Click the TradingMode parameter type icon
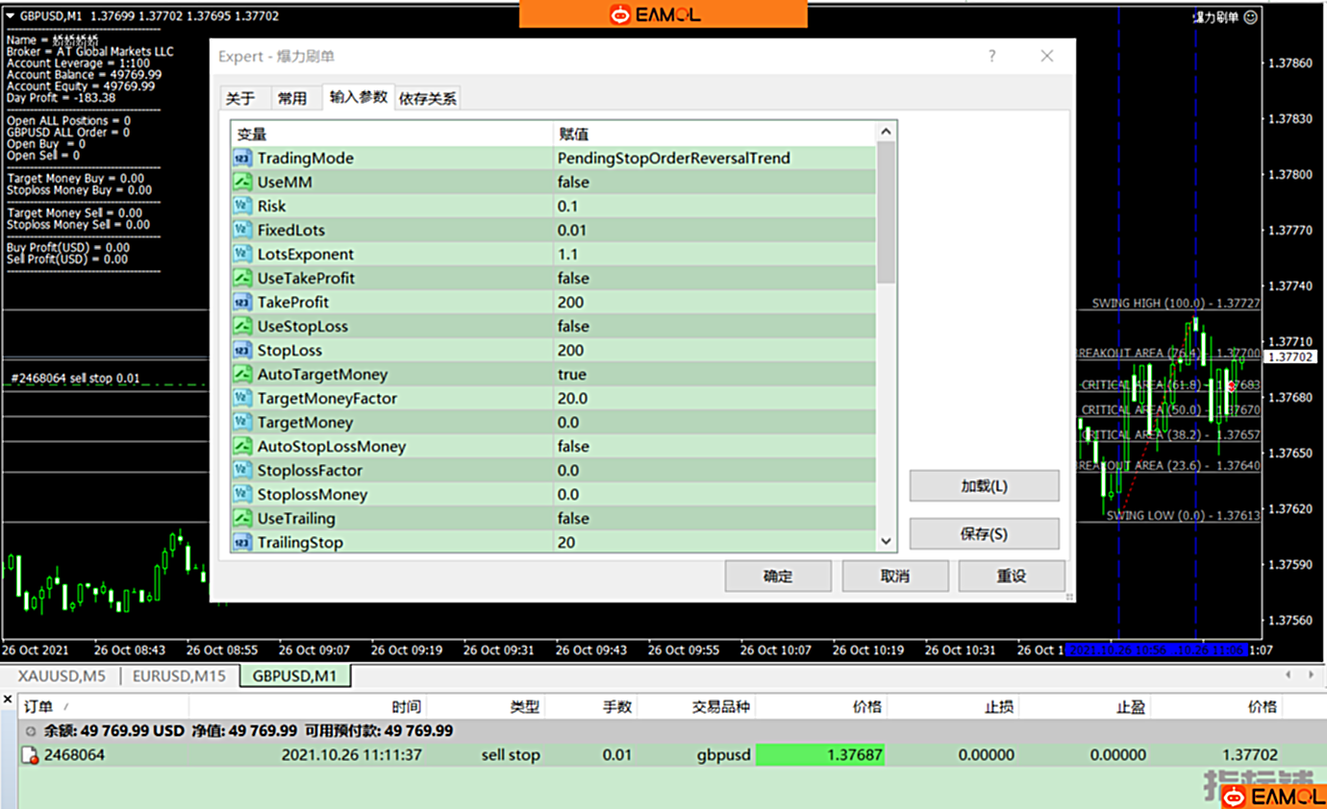The width and height of the screenshot is (1327, 809). pyautogui.click(x=242, y=159)
